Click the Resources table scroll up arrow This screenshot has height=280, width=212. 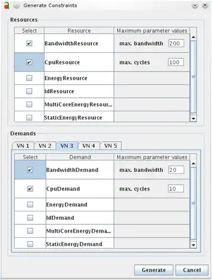point(193,37)
